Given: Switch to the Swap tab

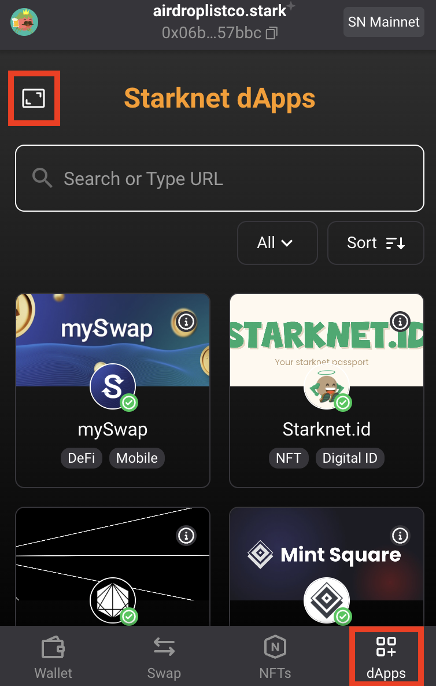Looking at the screenshot, I should [164, 657].
